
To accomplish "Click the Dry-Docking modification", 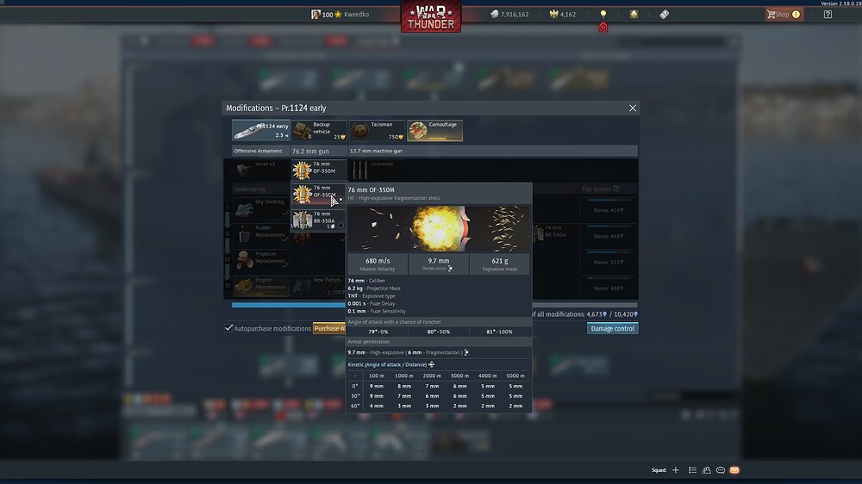I will pos(261,208).
